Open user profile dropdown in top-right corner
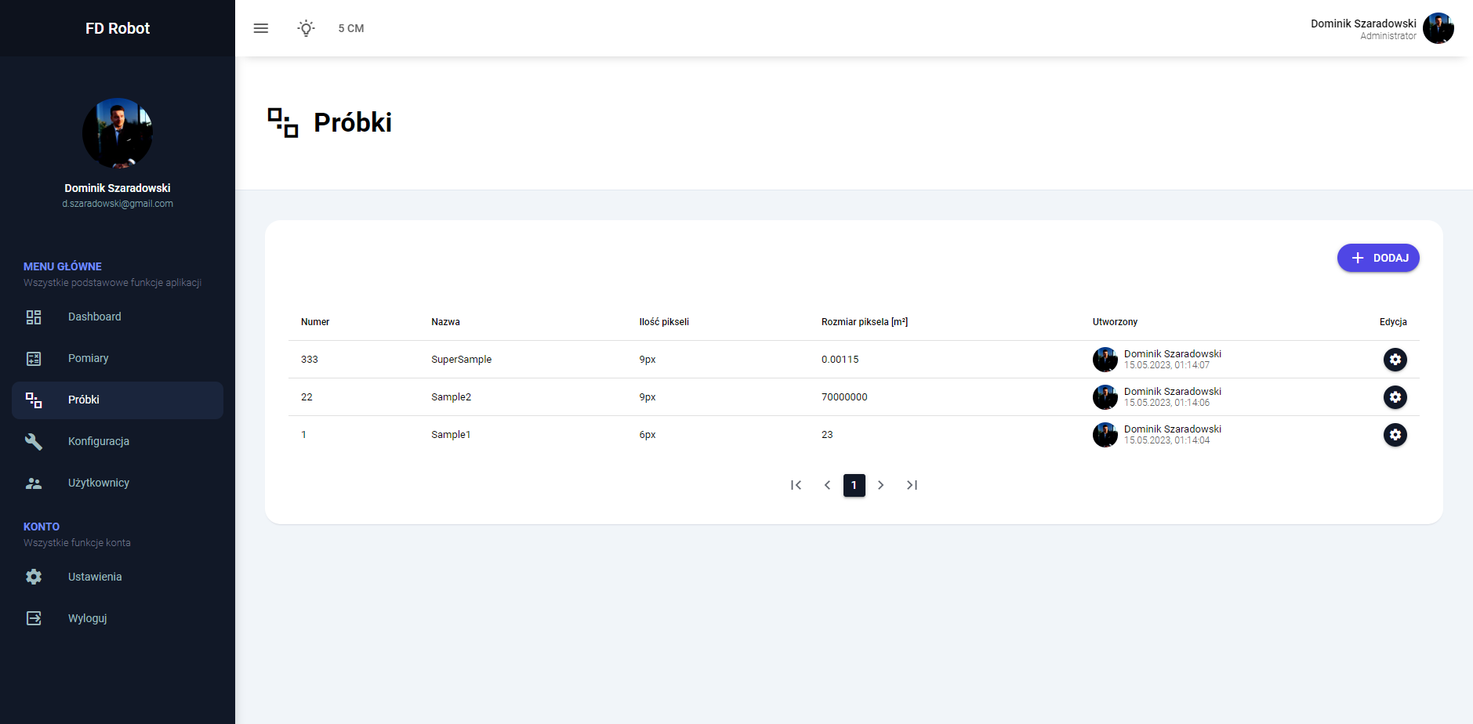This screenshot has height=724, width=1473. click(1438, 28)
